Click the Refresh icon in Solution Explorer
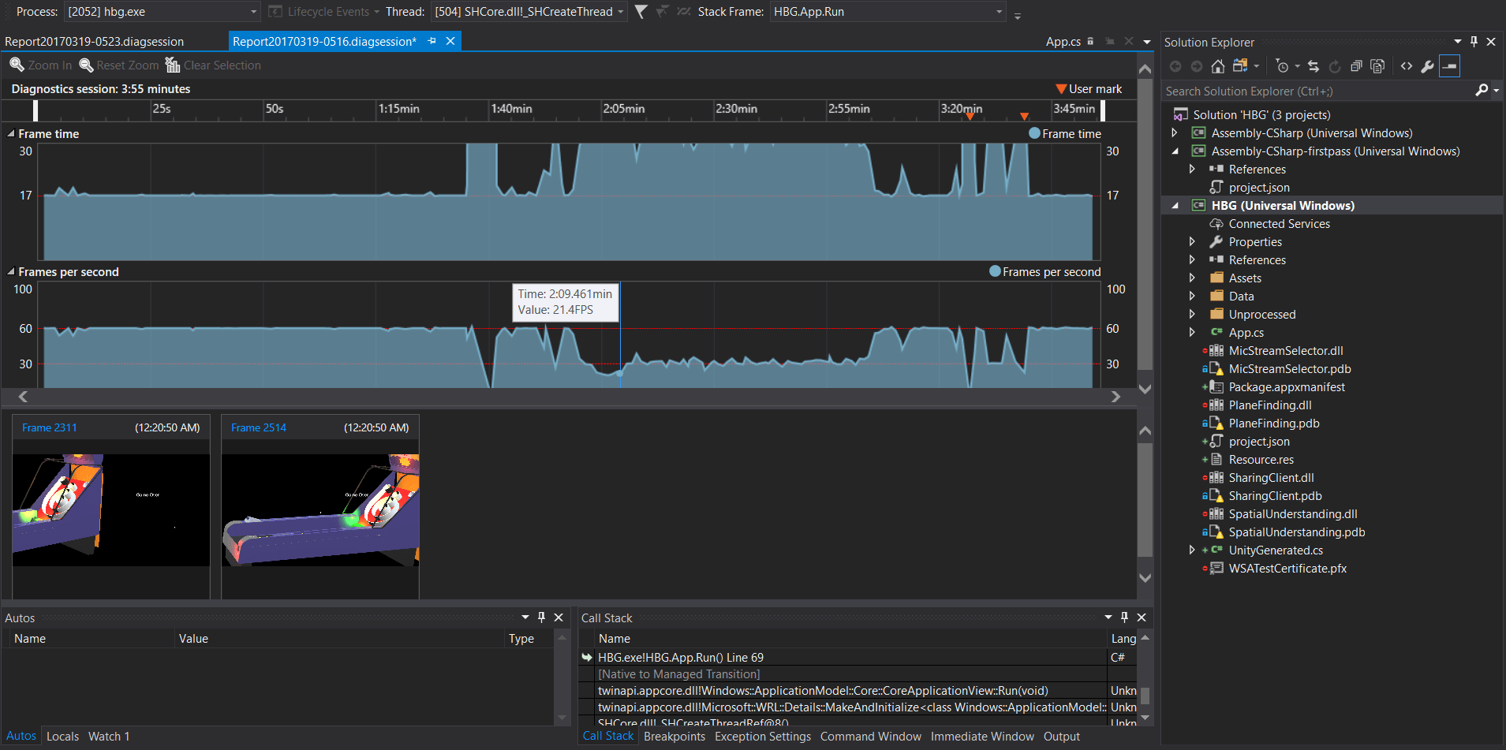 1335,66
